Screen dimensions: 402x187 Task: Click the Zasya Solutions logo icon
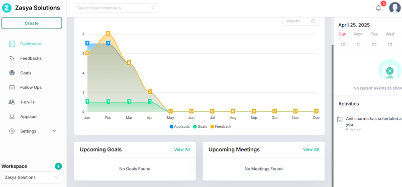(7, 8)
